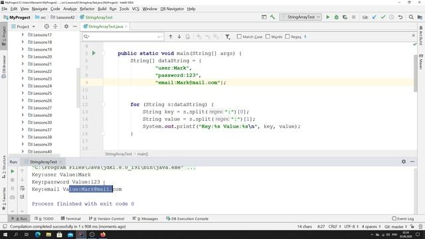Click the editor vertical scrollbar

tap(415, 73)
